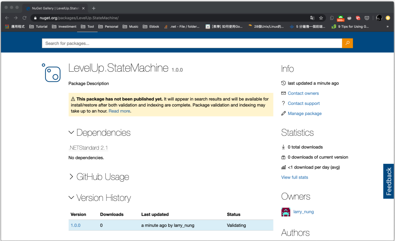Click the Read more link in the warning
Image resolution: width=395 pixels, height=241 pixels.
pyautogui.click(x=120, y=111)
